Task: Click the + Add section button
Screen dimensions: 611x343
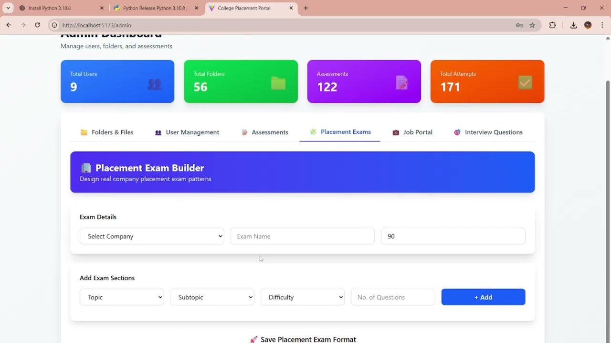Action: (x=483, y=297)
